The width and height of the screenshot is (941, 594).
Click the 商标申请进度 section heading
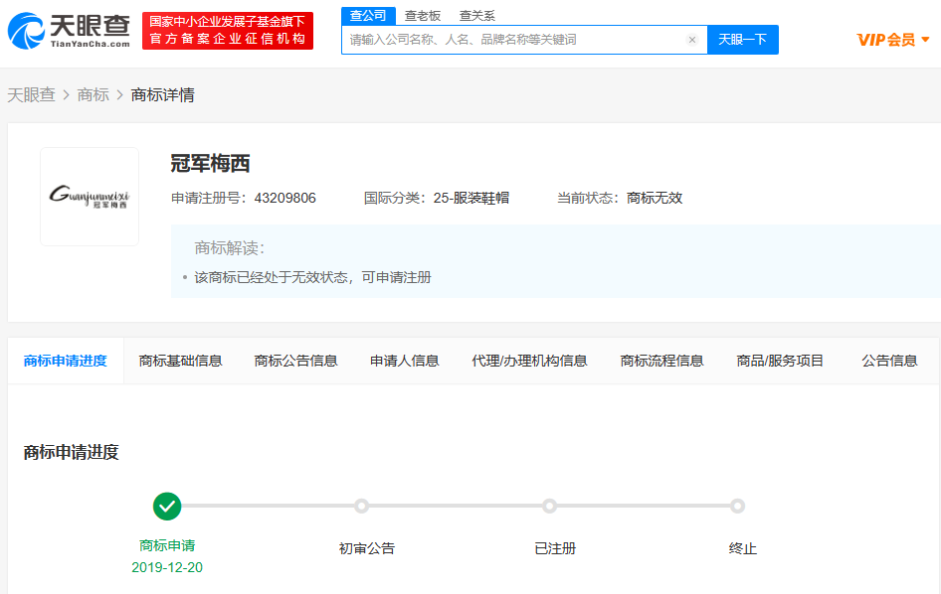click(x=71, y=453)
